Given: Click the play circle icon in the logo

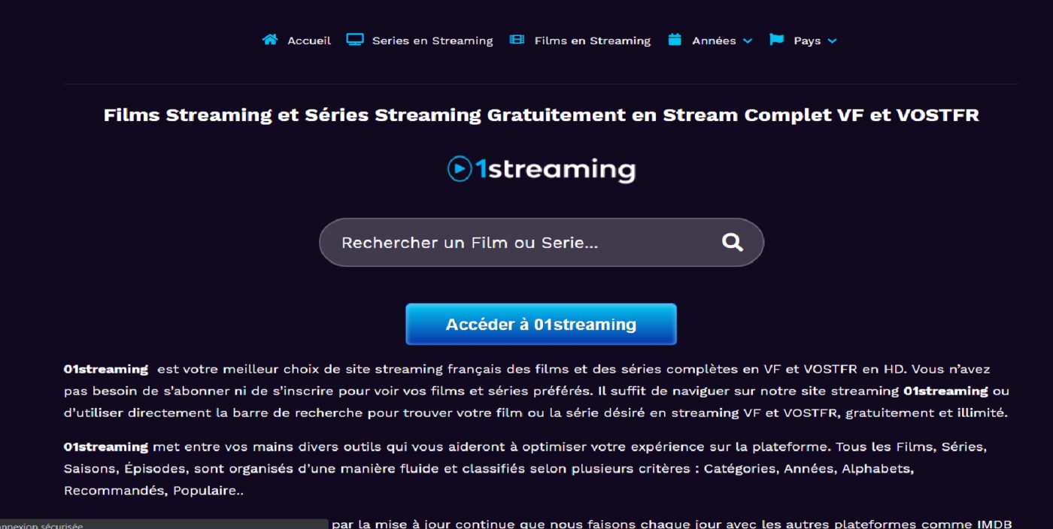Looking at the screenshot, I should [x=460, y=168].
